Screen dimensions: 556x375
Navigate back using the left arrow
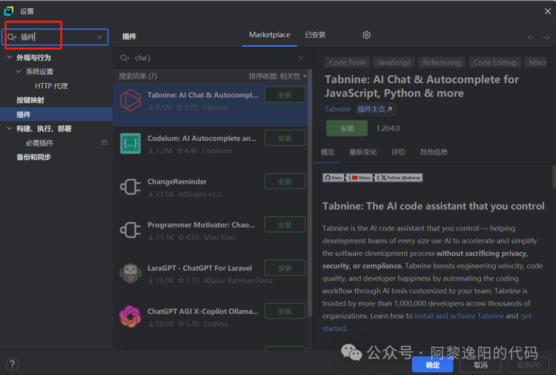pyautogui.click(x=531, y=38)
